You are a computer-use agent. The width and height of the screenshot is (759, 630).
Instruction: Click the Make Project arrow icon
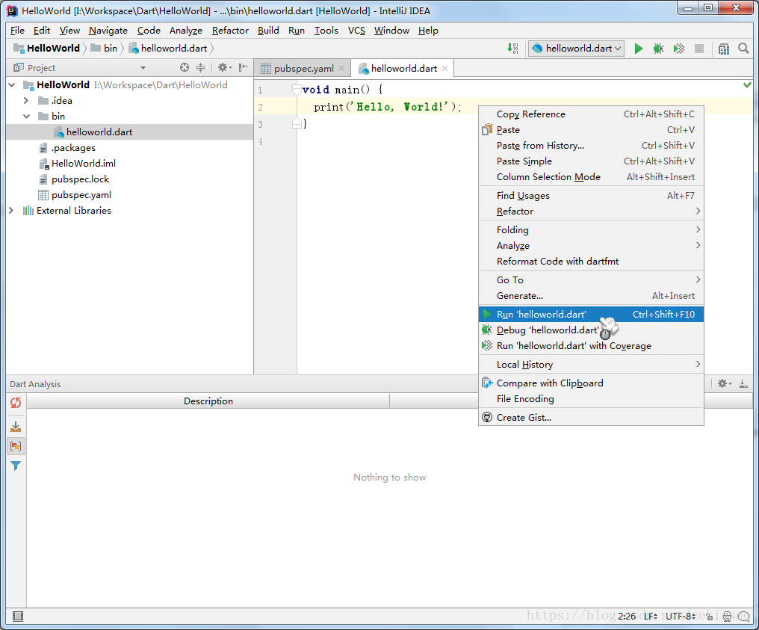tap(512, 49)
